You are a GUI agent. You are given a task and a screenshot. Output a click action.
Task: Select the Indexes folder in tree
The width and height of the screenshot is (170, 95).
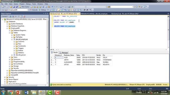coord(21,50)
